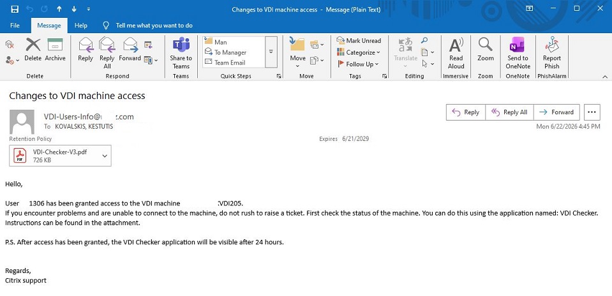
Task: Start Read Aloud
Action: click(x=456, y=53)
